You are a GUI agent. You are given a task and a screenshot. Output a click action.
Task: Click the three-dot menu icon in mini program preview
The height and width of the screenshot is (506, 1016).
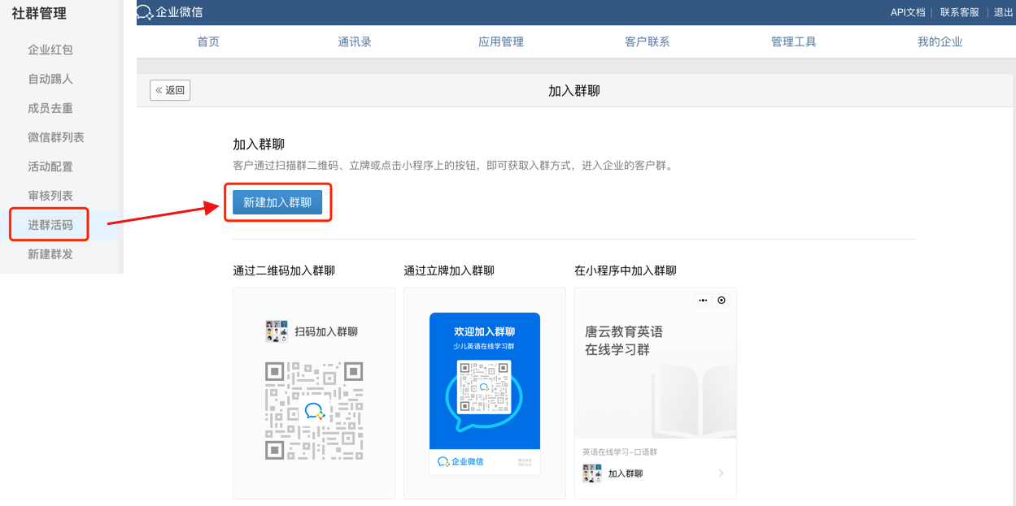pyautogui.click(x=703, y=301)
